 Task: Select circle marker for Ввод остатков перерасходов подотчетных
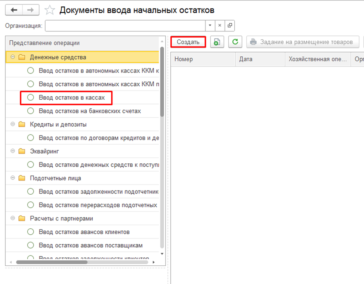click(x=31, y=205)
